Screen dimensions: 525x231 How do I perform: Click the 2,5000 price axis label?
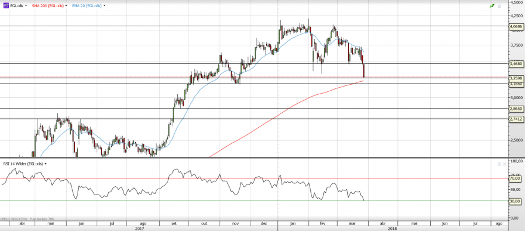516,140
